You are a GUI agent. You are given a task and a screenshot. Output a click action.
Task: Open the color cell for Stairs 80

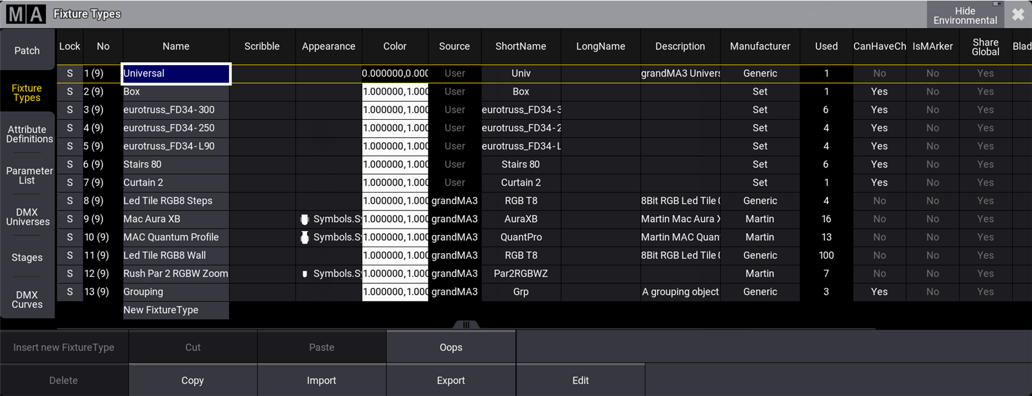395,164
